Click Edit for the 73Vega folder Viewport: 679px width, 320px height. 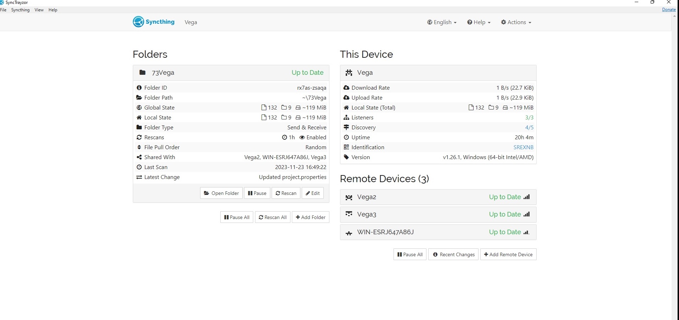[x=313, y=193]
